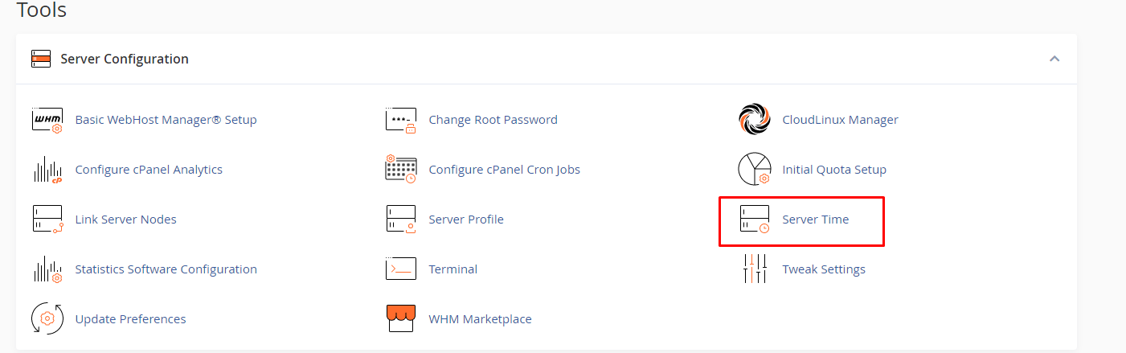Click the Update Preferences circular gear icon
This screenshot has height=353, width=1126.
[47, 318]
